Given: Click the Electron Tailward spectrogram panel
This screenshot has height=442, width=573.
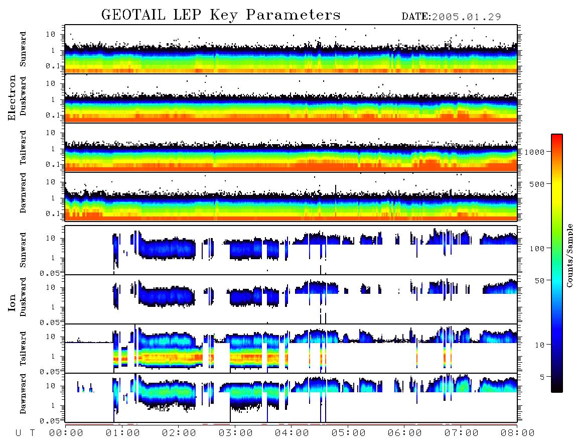Looking at the screenshot, I should 291,148.
